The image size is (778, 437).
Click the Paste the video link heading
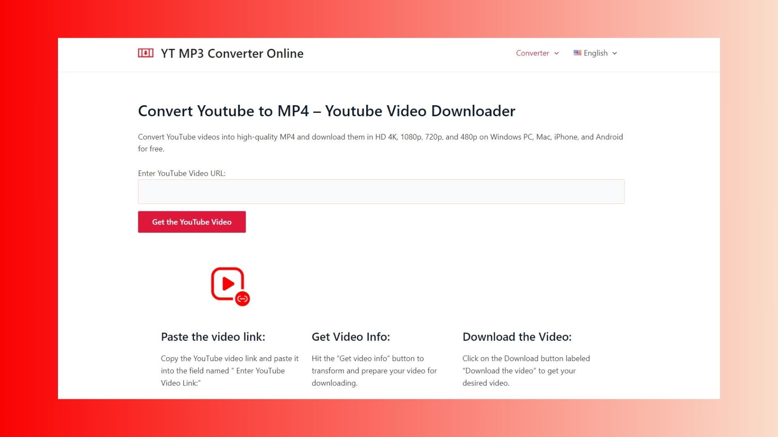point(213,337)
